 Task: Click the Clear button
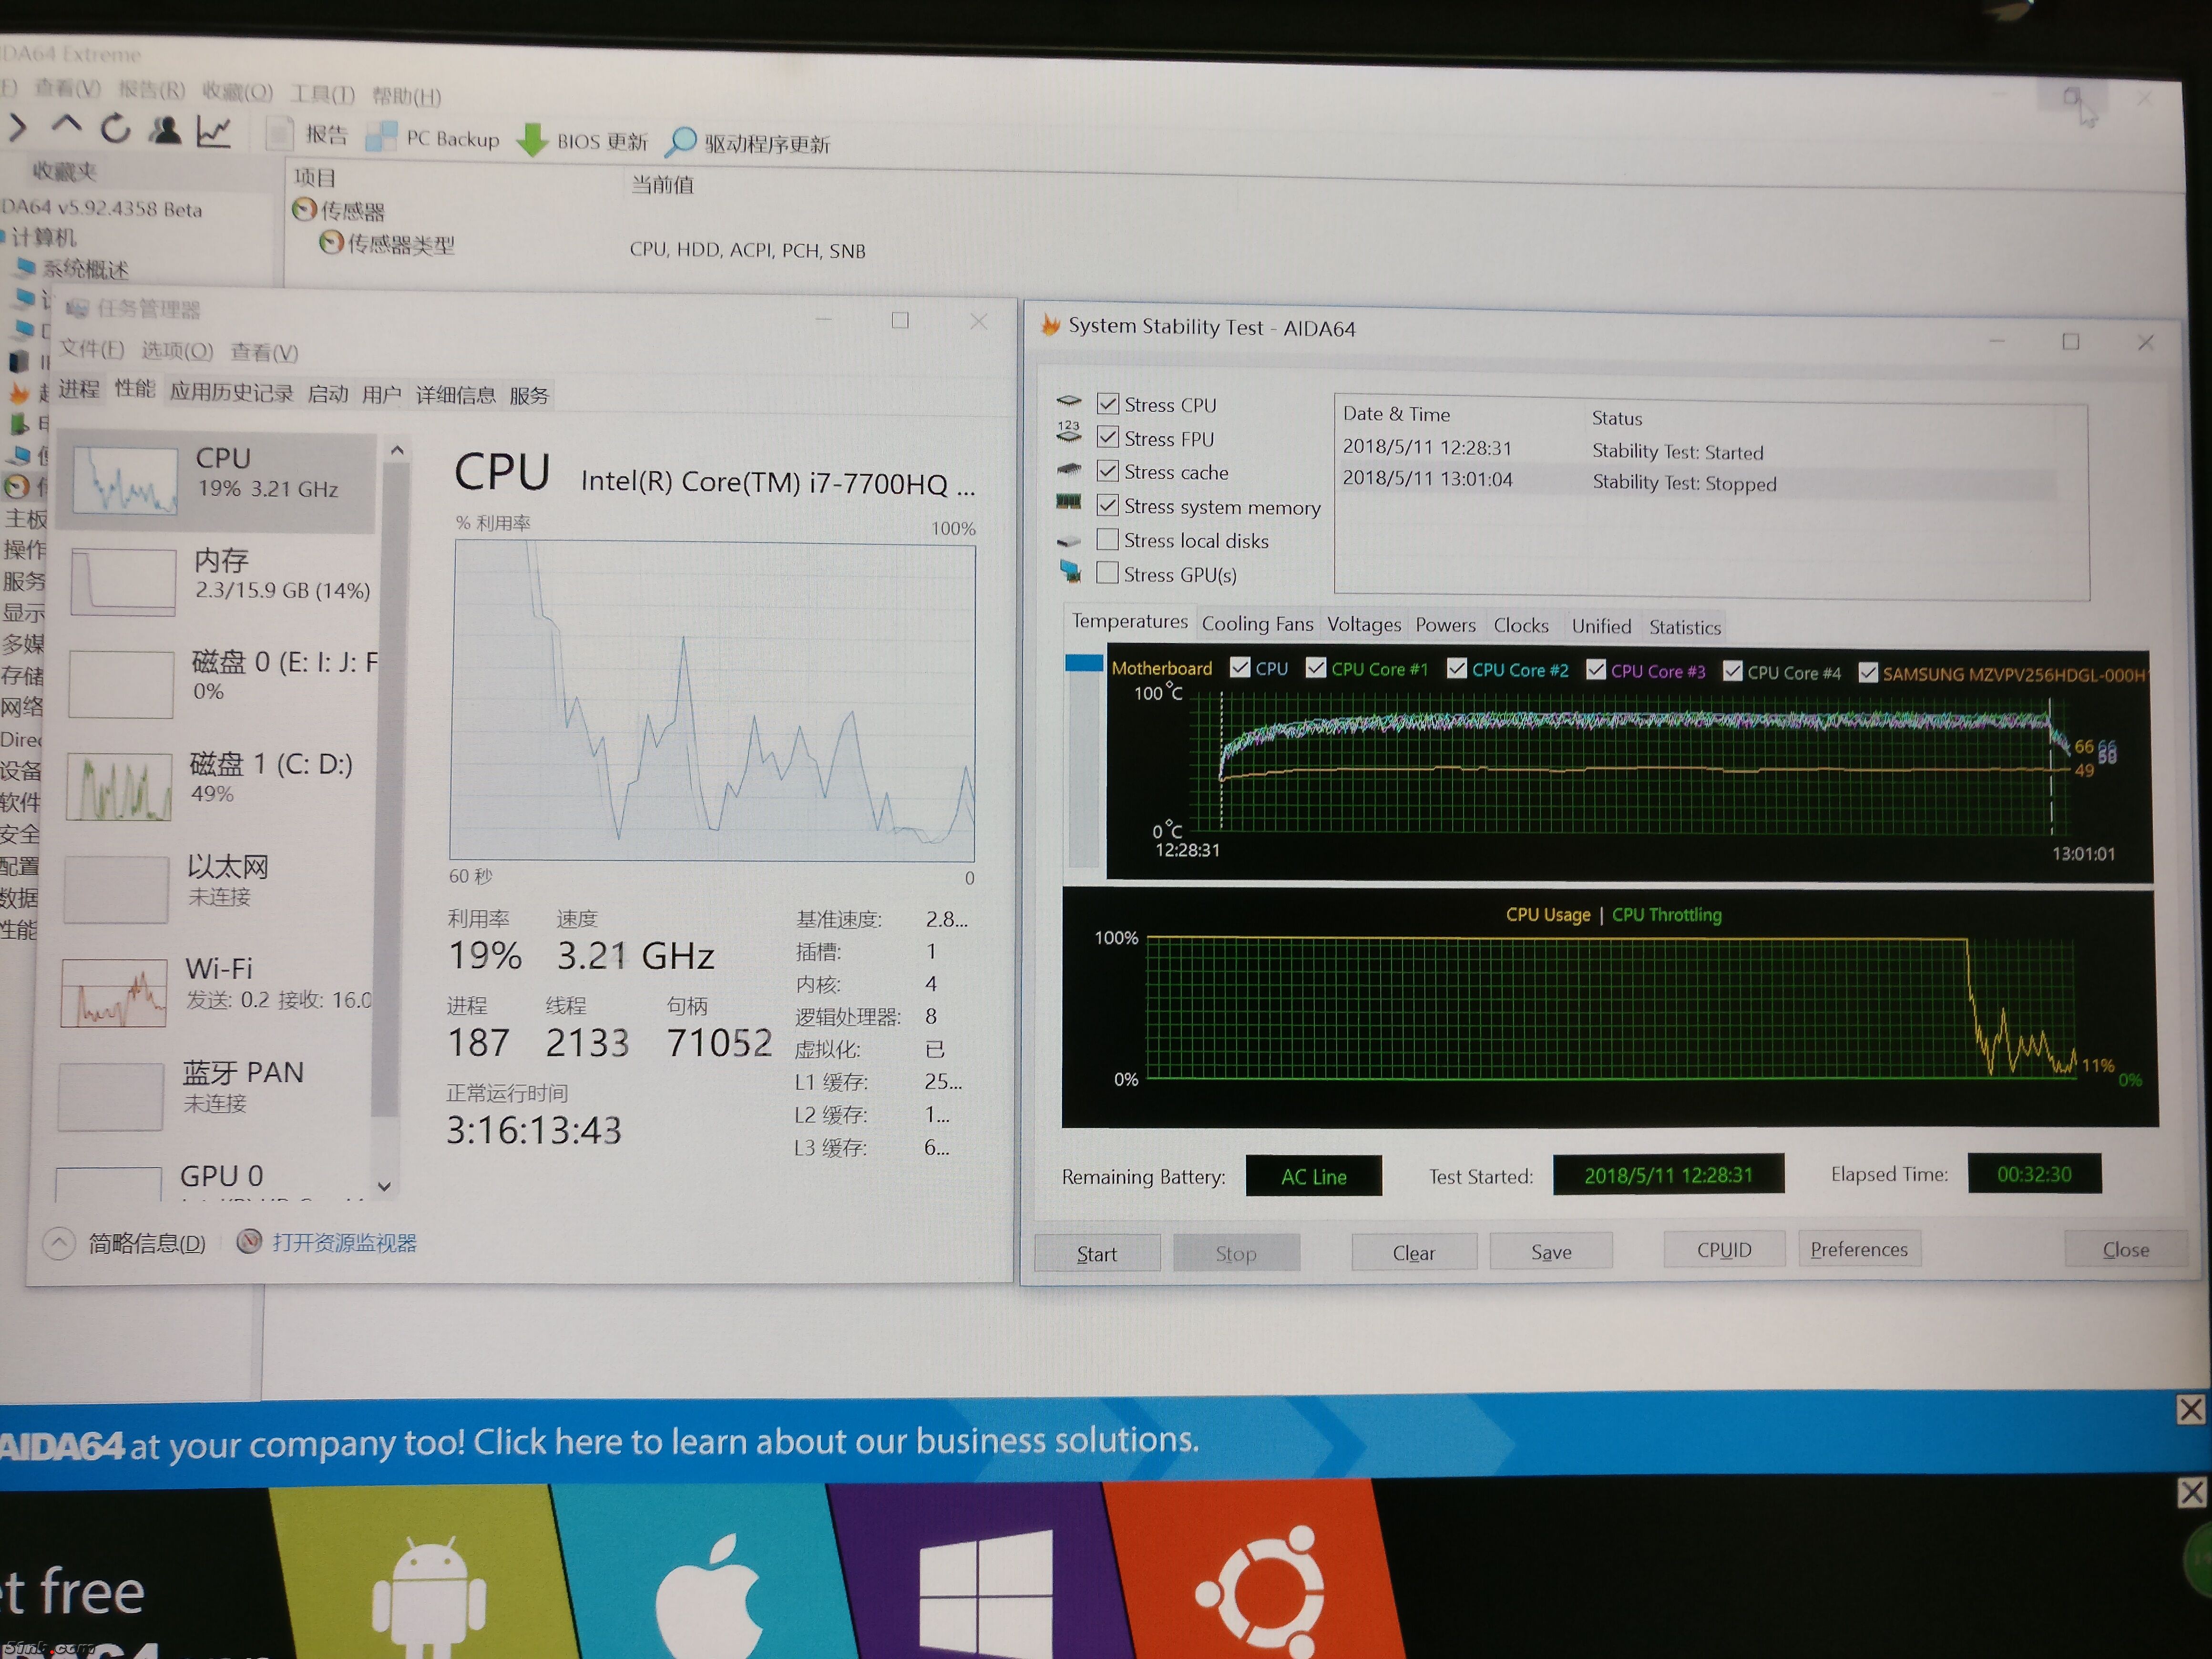coord(1414,1253)
